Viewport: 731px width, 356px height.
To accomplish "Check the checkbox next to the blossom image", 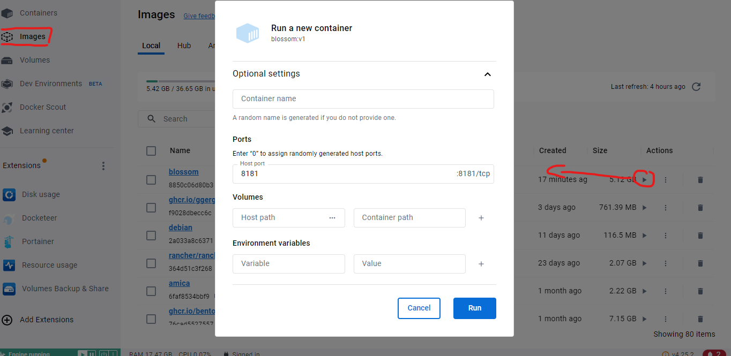I will pos(151,180).
